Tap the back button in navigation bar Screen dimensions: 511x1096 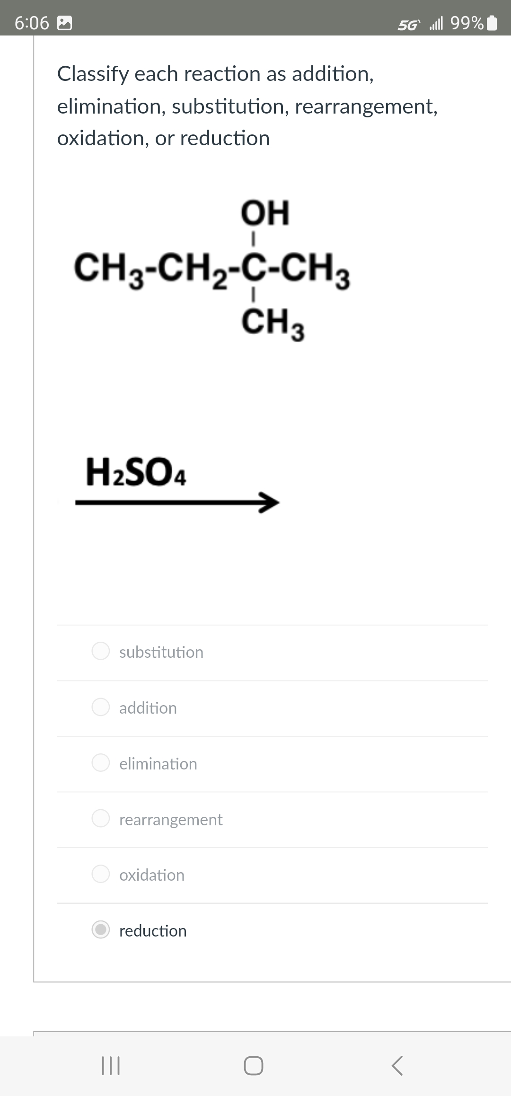coord(397,1066)
